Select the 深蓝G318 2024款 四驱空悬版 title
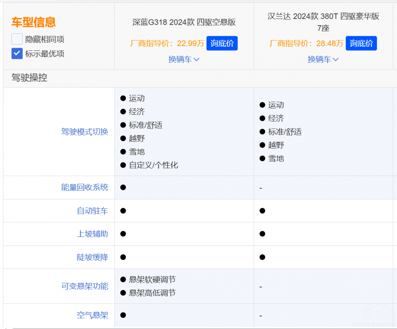397x329 pixels. coord(184,22)
